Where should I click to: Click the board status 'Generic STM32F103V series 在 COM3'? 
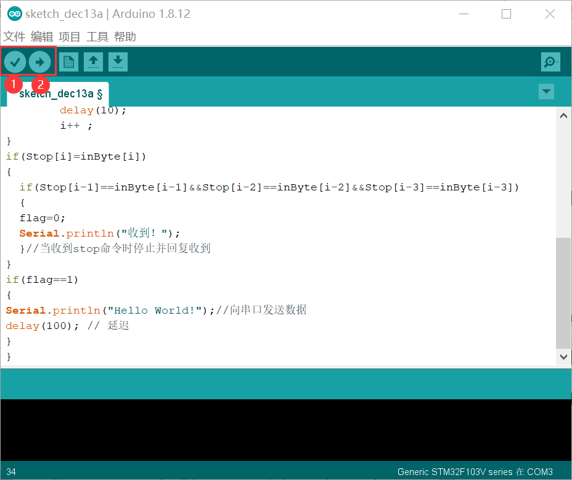pos(475,472)
